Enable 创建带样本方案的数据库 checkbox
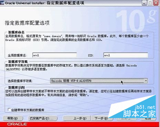 [9, 109]
